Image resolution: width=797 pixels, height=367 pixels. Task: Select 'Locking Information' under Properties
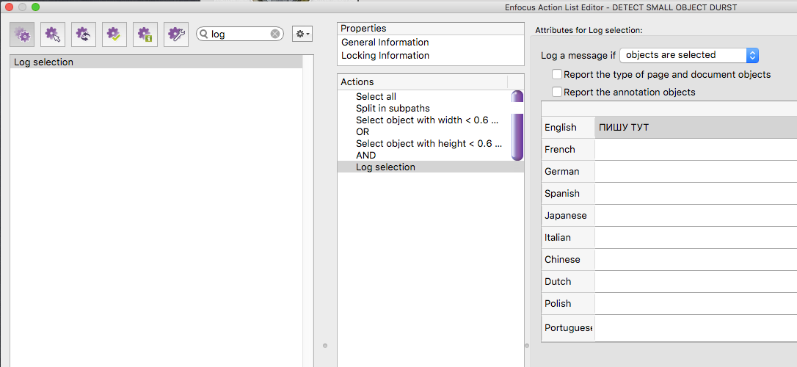coord(385,56)
